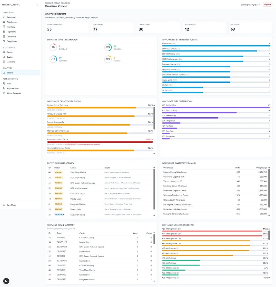Click the Admin Requests shield icon
The width and height of the screenshot is (276, 287).
click(x=4, y=93)
